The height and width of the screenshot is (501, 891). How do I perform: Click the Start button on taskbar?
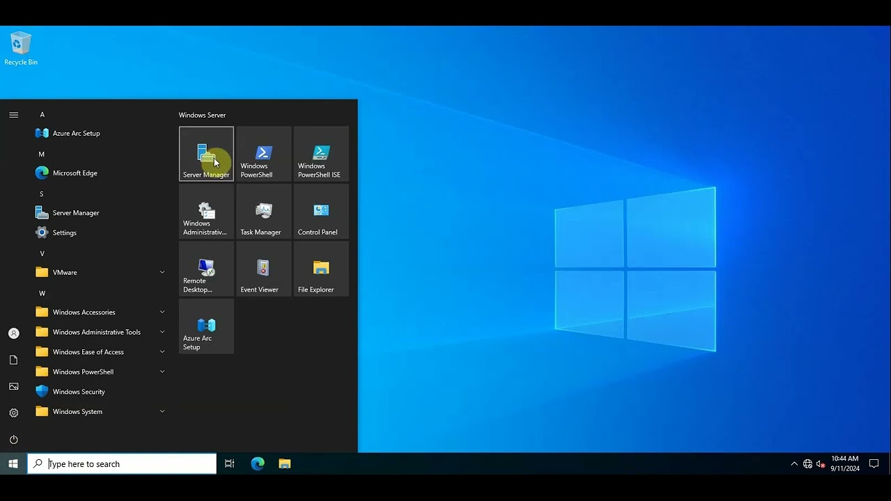tap(13, 463)
